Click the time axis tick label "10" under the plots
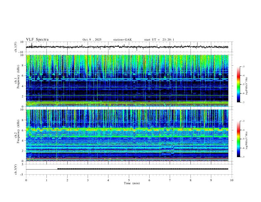 [232, 180]
